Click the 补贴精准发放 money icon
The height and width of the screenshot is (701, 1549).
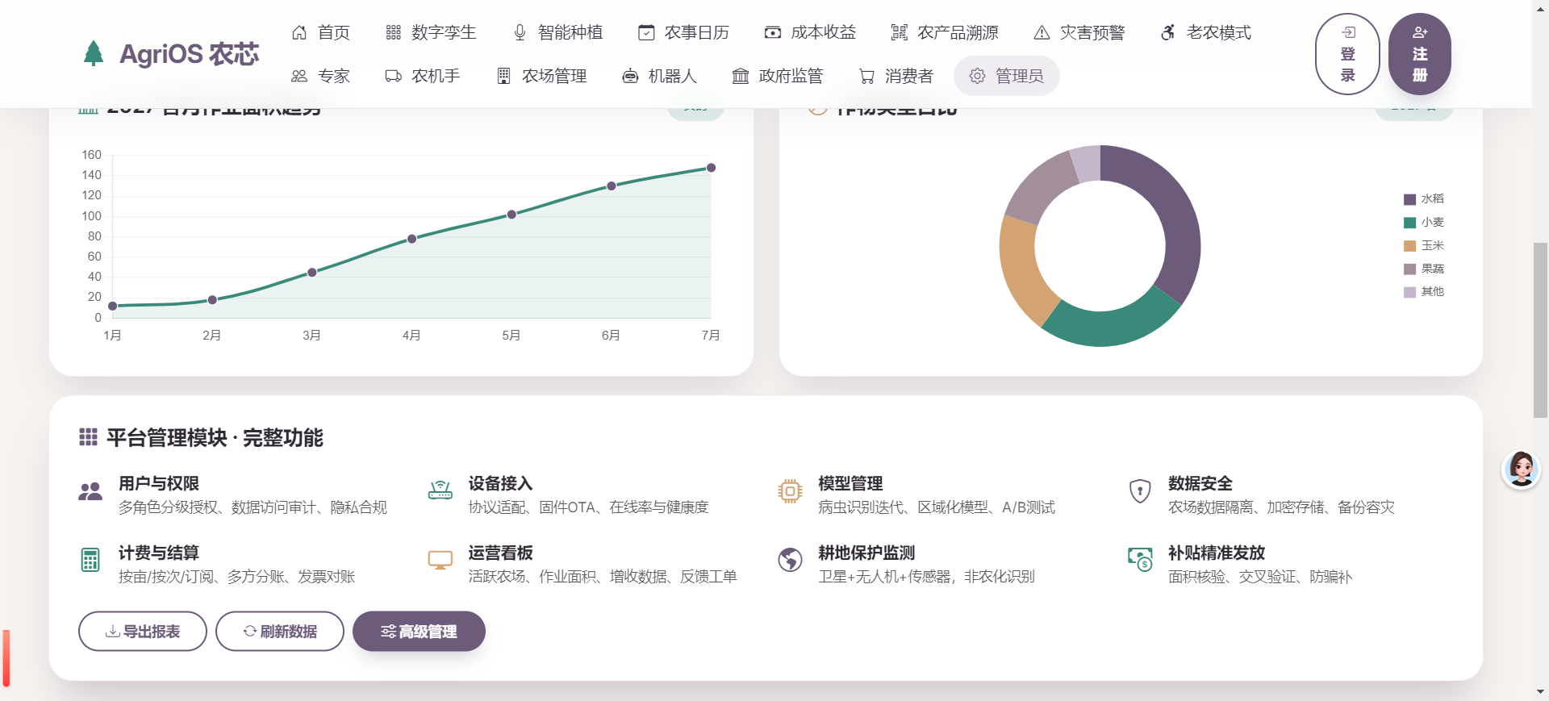coord(1140,560)
